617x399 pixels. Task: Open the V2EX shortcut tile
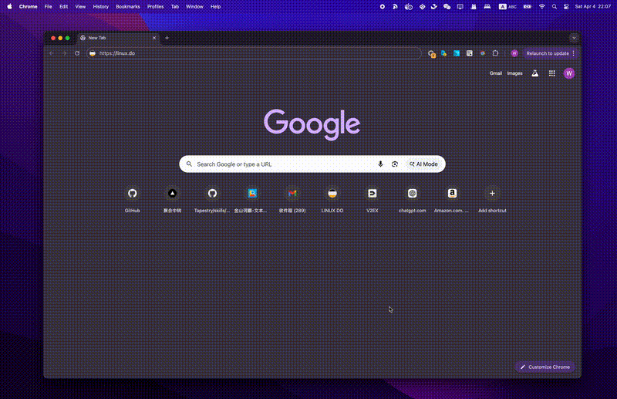pyautogui.click(x=373, y=199)
